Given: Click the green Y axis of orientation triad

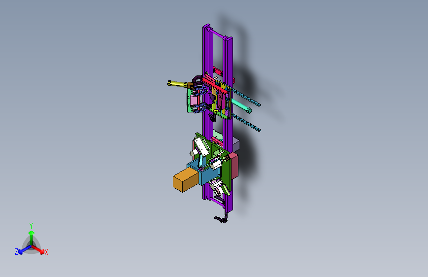Looking at the screenshot, I should click(31, 237).
